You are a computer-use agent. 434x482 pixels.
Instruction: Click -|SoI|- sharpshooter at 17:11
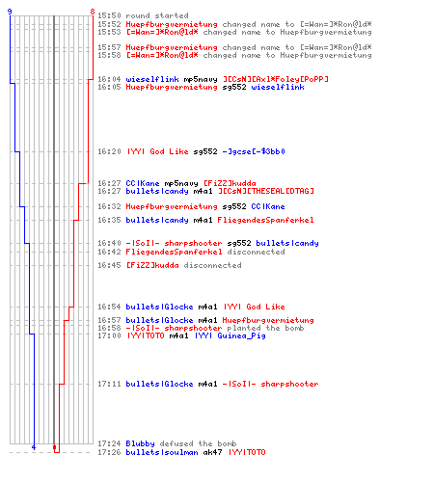click(x=270, y=384)
